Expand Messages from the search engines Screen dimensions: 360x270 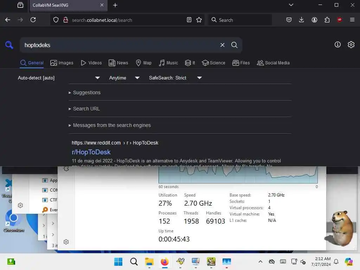110,126
